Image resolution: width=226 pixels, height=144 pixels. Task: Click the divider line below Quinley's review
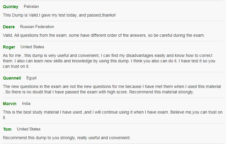[113, 21]
